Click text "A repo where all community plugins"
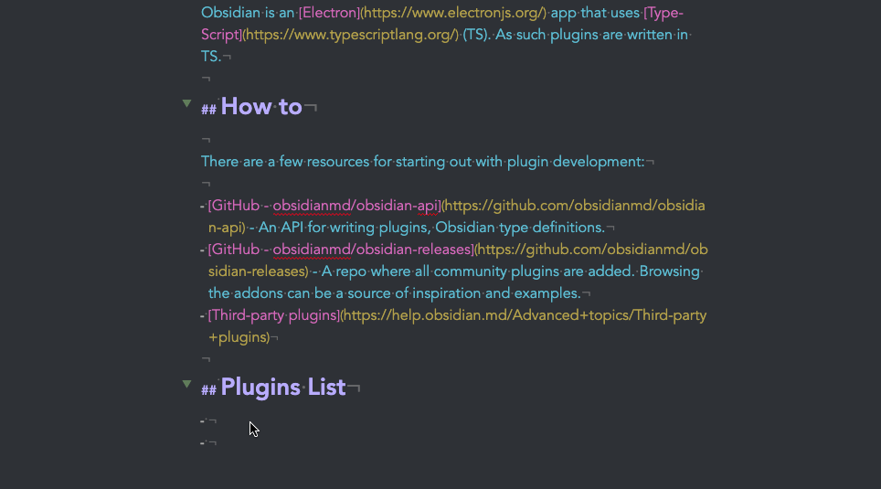 click(x=420, y=271)
